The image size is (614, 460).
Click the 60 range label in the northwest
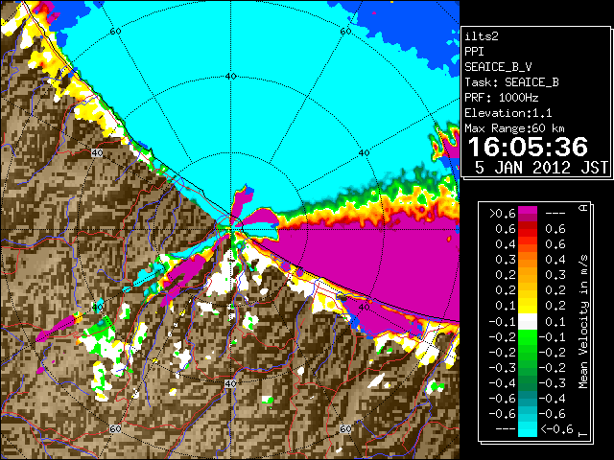(x=115, y=32)
